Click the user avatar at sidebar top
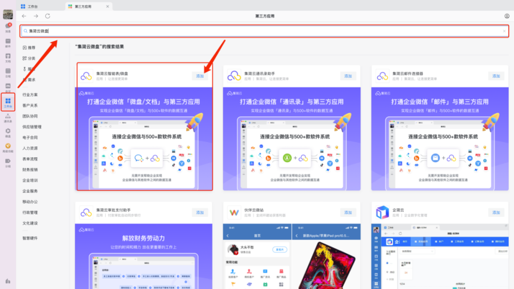The image size is (514, 289). [8, 14]
